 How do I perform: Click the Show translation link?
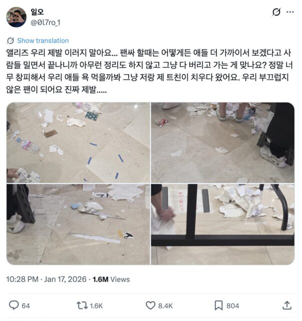pos(43,41)
